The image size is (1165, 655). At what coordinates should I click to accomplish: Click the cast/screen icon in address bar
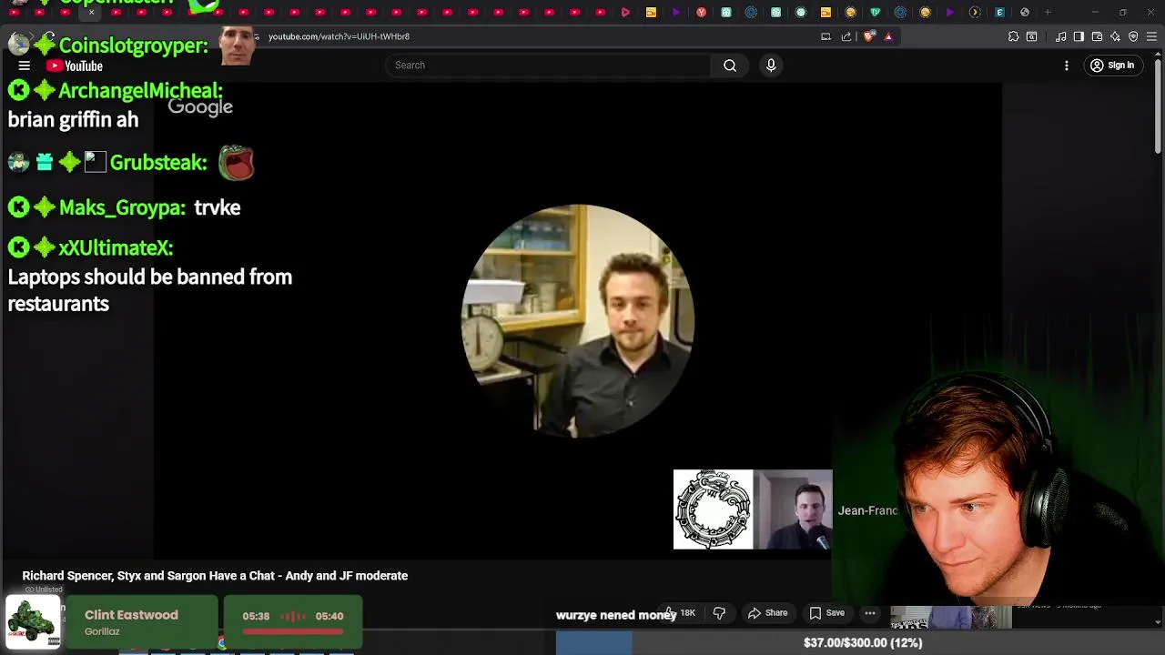tap(826, 36)
